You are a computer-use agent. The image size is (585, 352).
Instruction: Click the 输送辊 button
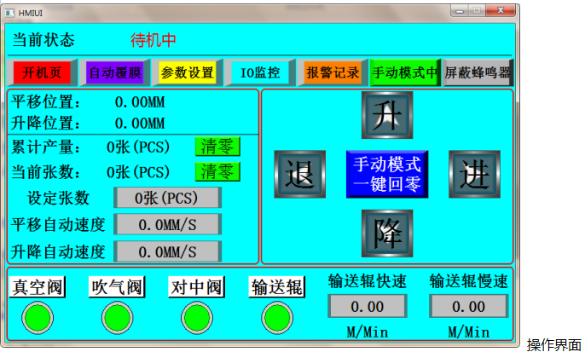pos(277,287)
